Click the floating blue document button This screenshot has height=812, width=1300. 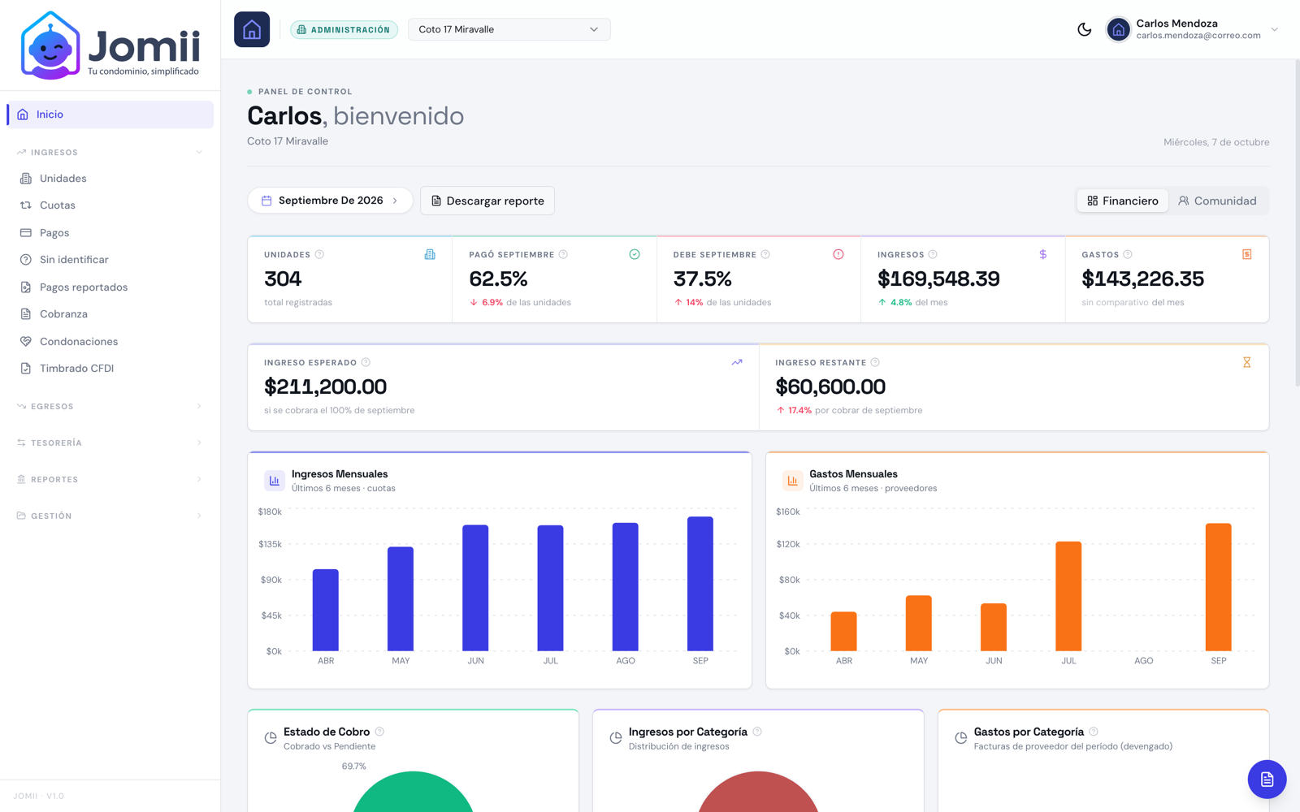(1267, 780)
